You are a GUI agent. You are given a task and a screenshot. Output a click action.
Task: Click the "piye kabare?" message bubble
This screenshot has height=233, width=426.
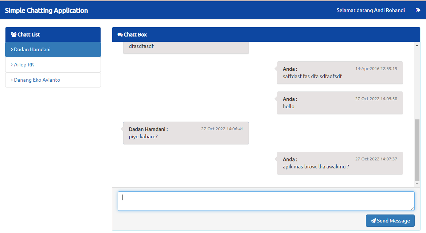[x=186, y=133]
